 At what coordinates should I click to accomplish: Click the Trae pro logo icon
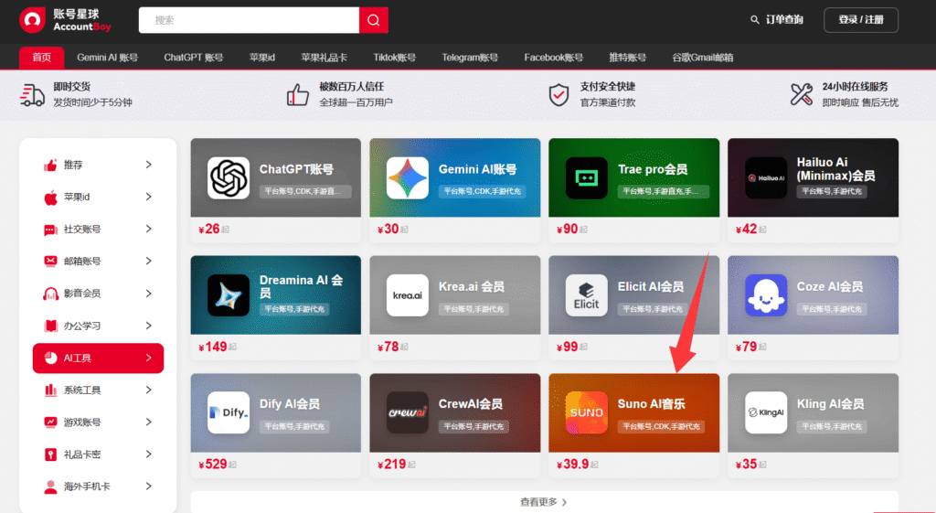(x=587, y=178)
